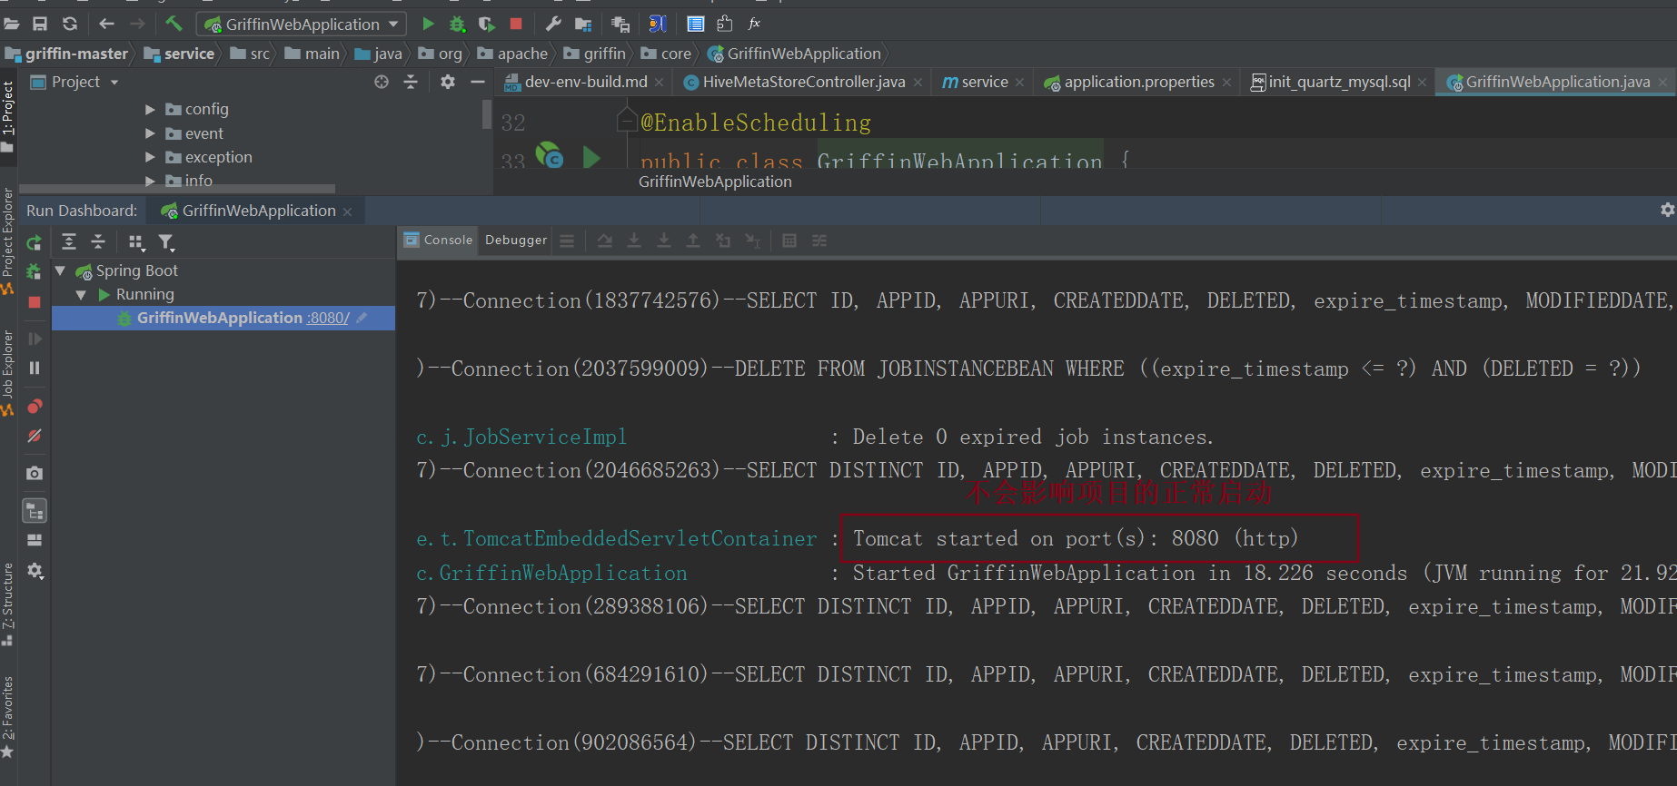The width and height of the screenshot is (1677, 786).
Task: Click the fx icon in the toolbar
Action: pos(754,24)
